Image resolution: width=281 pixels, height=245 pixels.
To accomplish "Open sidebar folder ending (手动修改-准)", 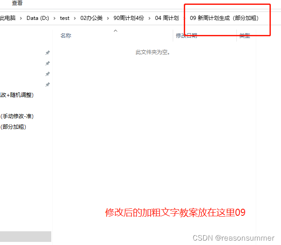I will click(x=17, y=116).
